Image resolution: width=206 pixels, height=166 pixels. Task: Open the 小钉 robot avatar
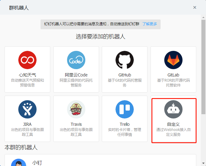tap(19, 163)
